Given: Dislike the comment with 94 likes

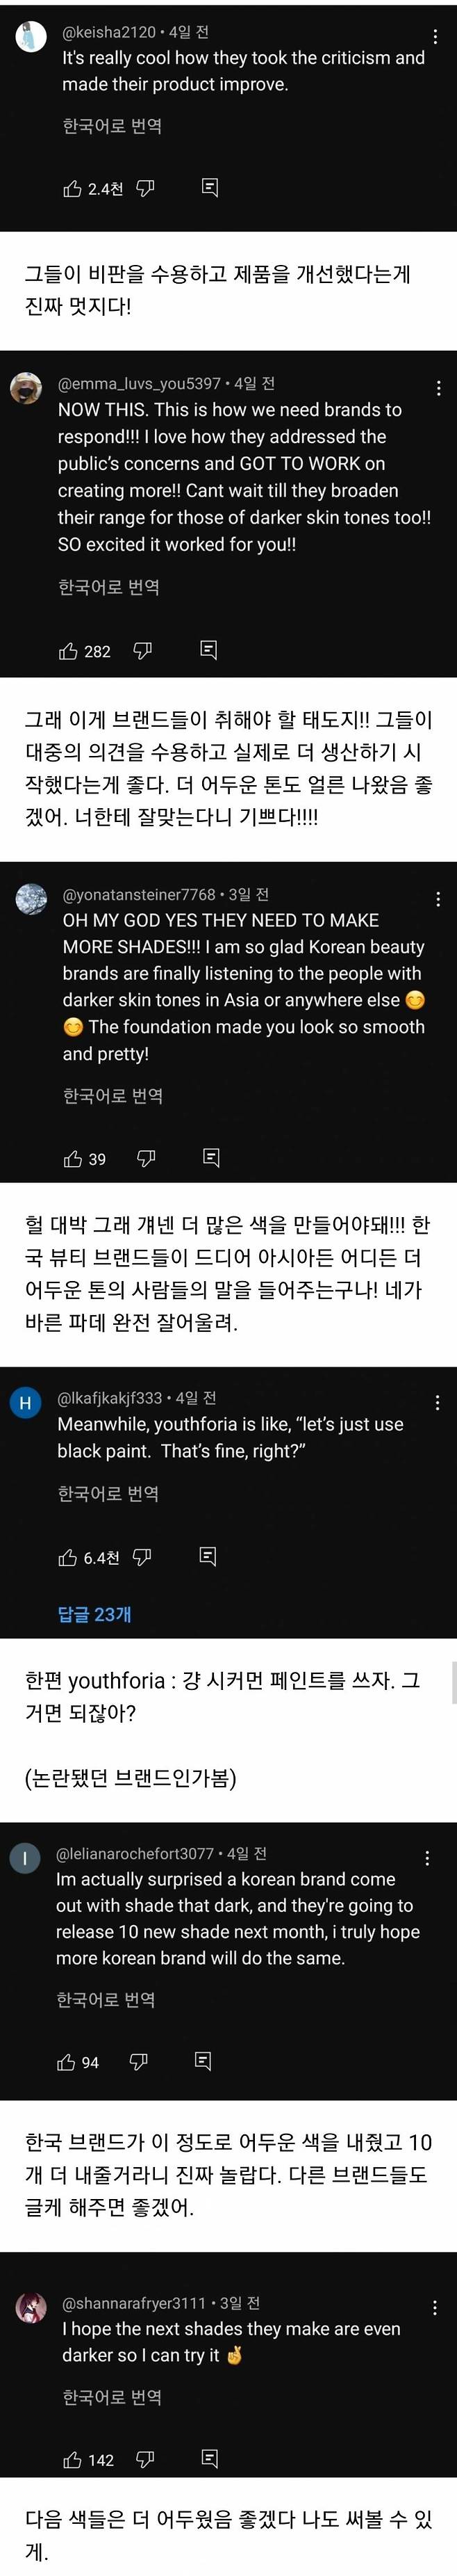Looking at the screenshot, I should click(x=140, y=2061).
